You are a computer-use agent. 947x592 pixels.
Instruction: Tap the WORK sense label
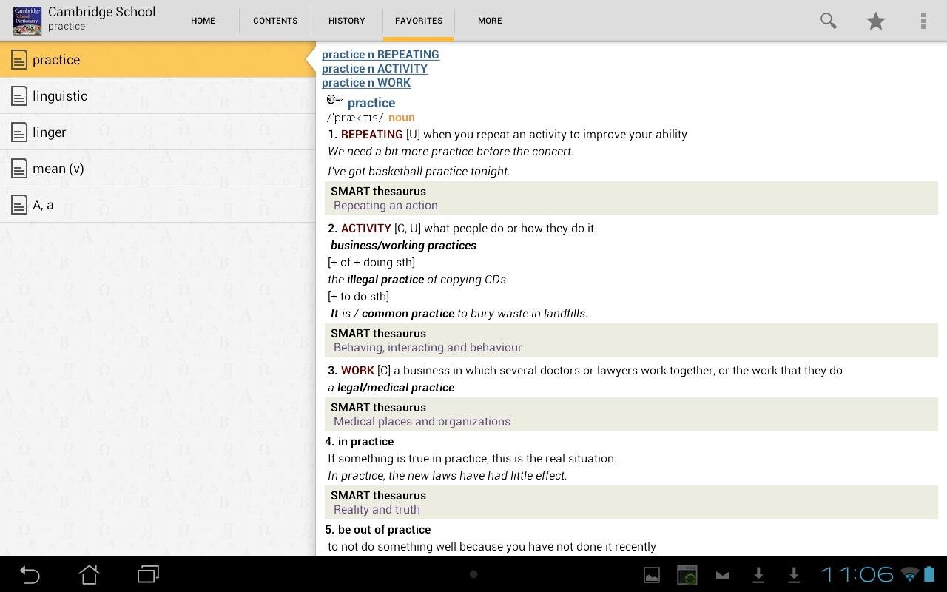pyautogui.click(x=357, y=371)
